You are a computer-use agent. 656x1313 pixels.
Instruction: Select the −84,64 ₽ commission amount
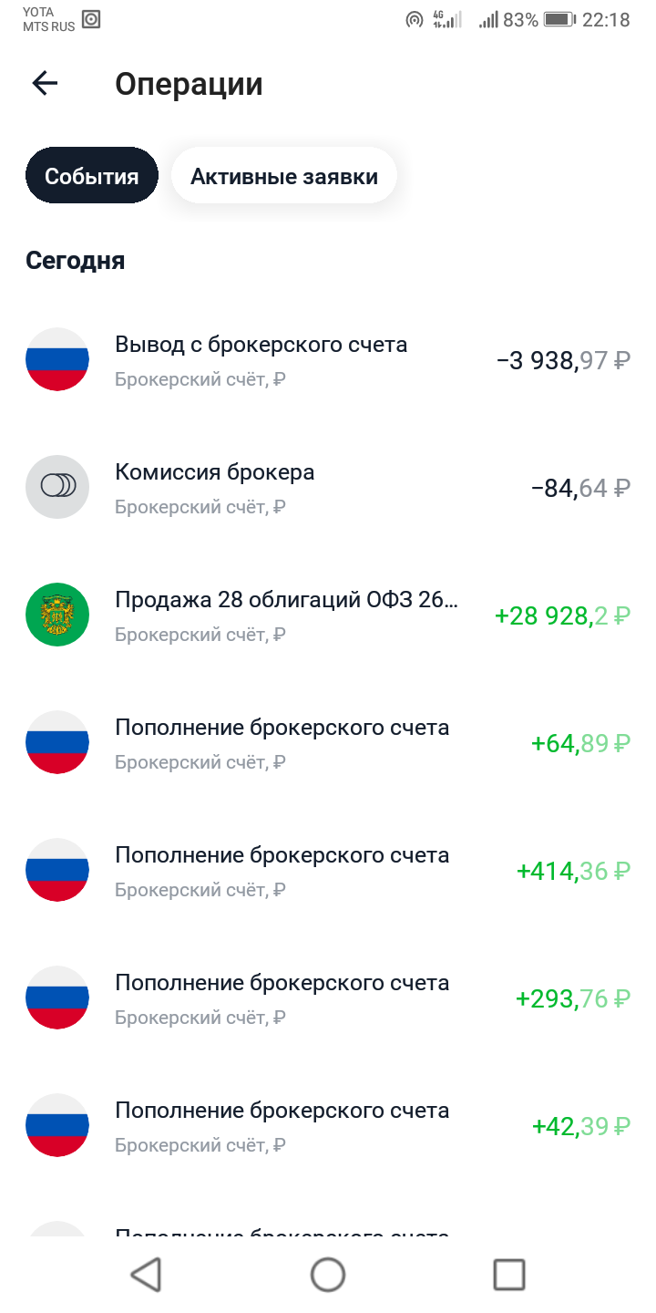point(580,488)
